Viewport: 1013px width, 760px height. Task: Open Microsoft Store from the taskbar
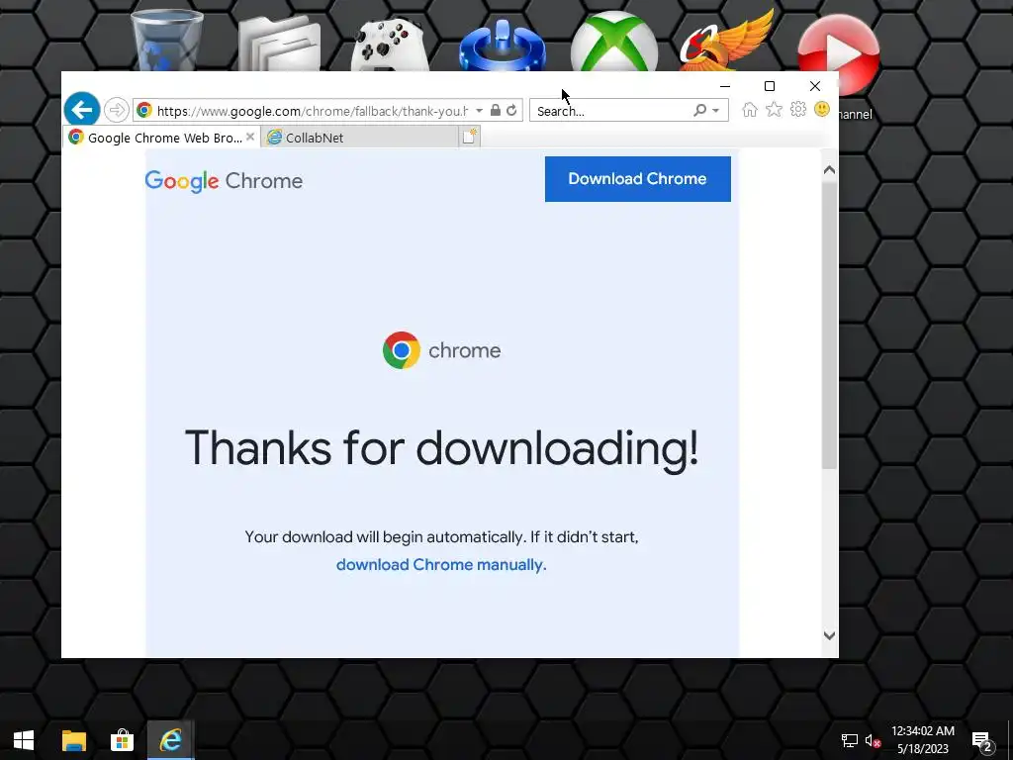coord(122,740)
